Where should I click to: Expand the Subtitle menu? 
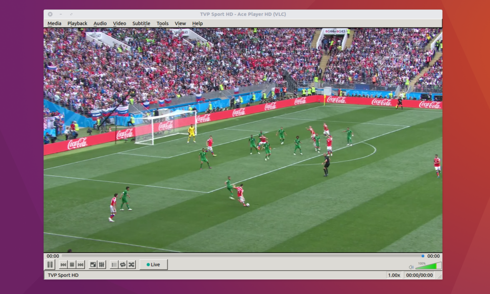141,24
